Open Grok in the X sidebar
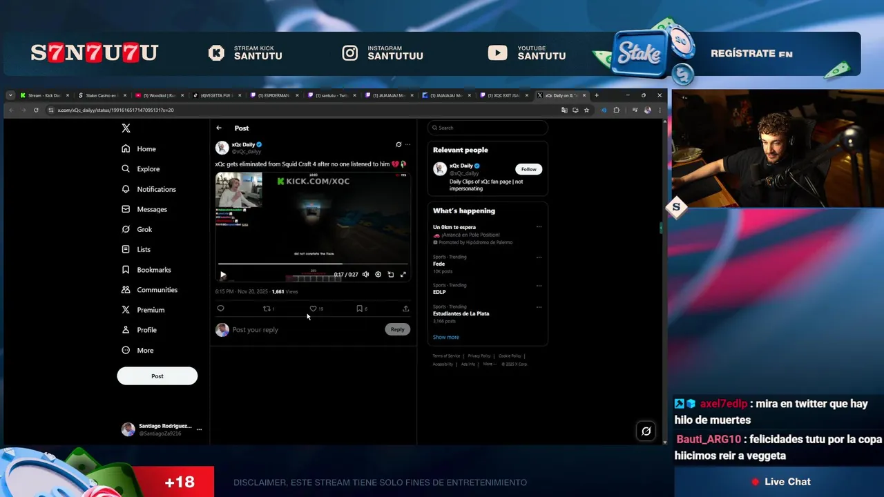The height and width of the screenshot is (497, 884). coord(137,229)
